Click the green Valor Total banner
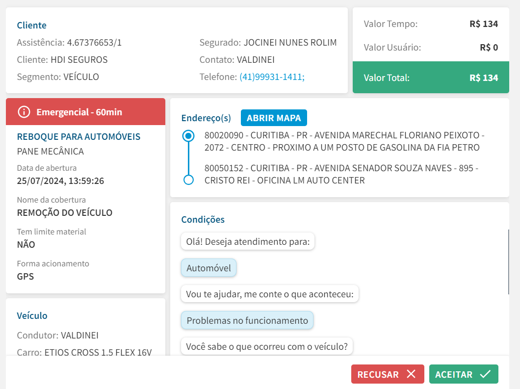The image size is (520, 389). (x=430, y=78)
